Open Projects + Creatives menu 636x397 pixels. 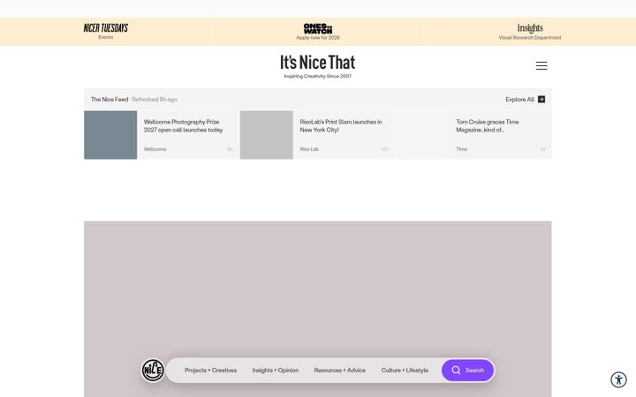[x=210, y=371]
